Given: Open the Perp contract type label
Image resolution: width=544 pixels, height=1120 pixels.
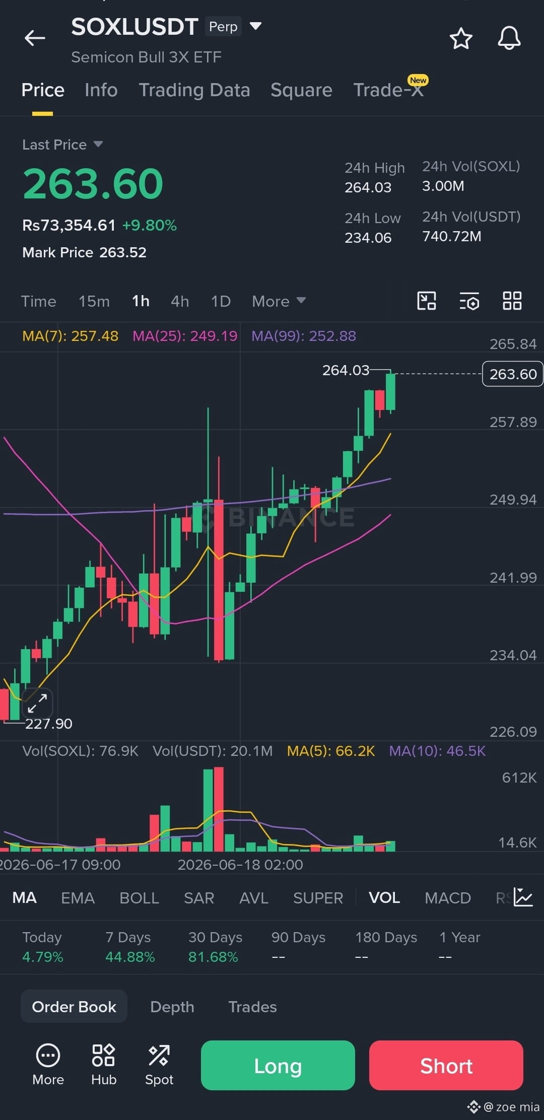Looking at the screenshot, I should (x=223, y=26).
